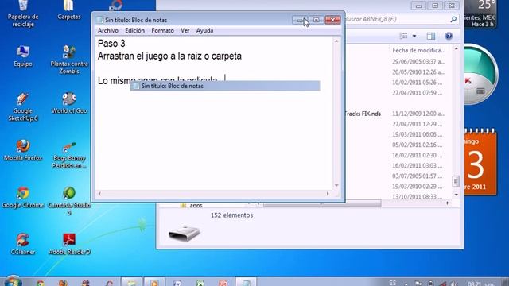Click the Tracks FIX.nds file in Explorer
Image resolution: width=509 pixels, height=286 pixels.
click(363, 114)
